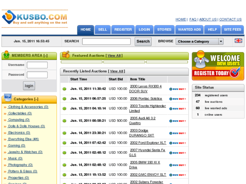Open the LOGIN tab
246x184 pixels.
pos(144,30)
